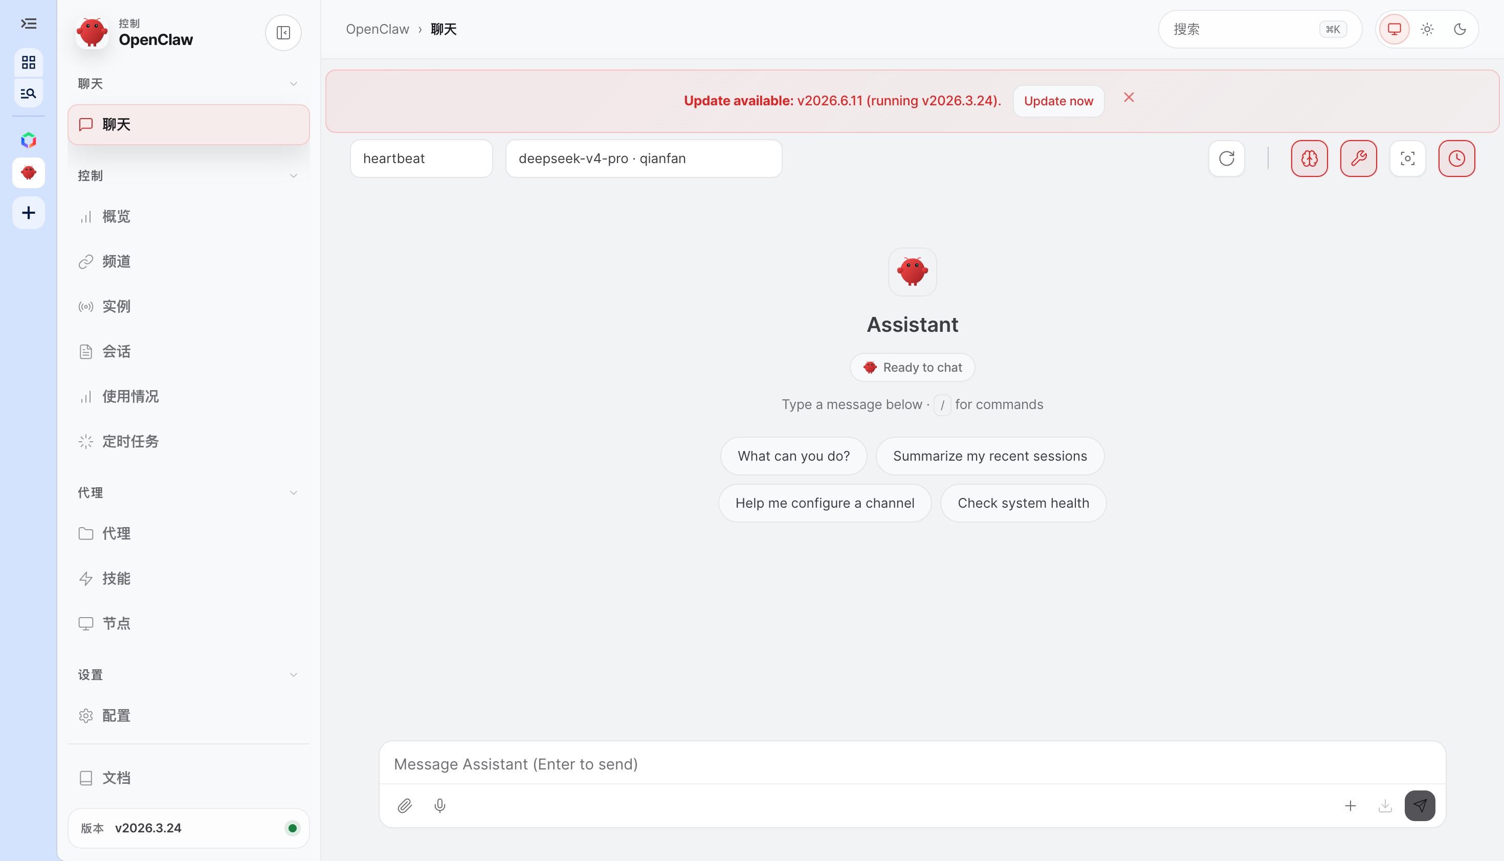Start voice input with the microphone icon
The width and height of the screenshot is (1504, 861).
(439, 805)
